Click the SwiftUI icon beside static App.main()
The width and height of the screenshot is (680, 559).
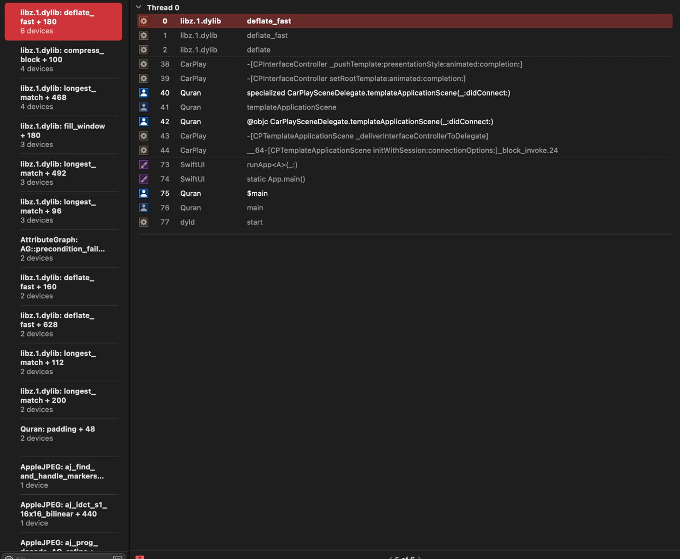pos(143,179)
